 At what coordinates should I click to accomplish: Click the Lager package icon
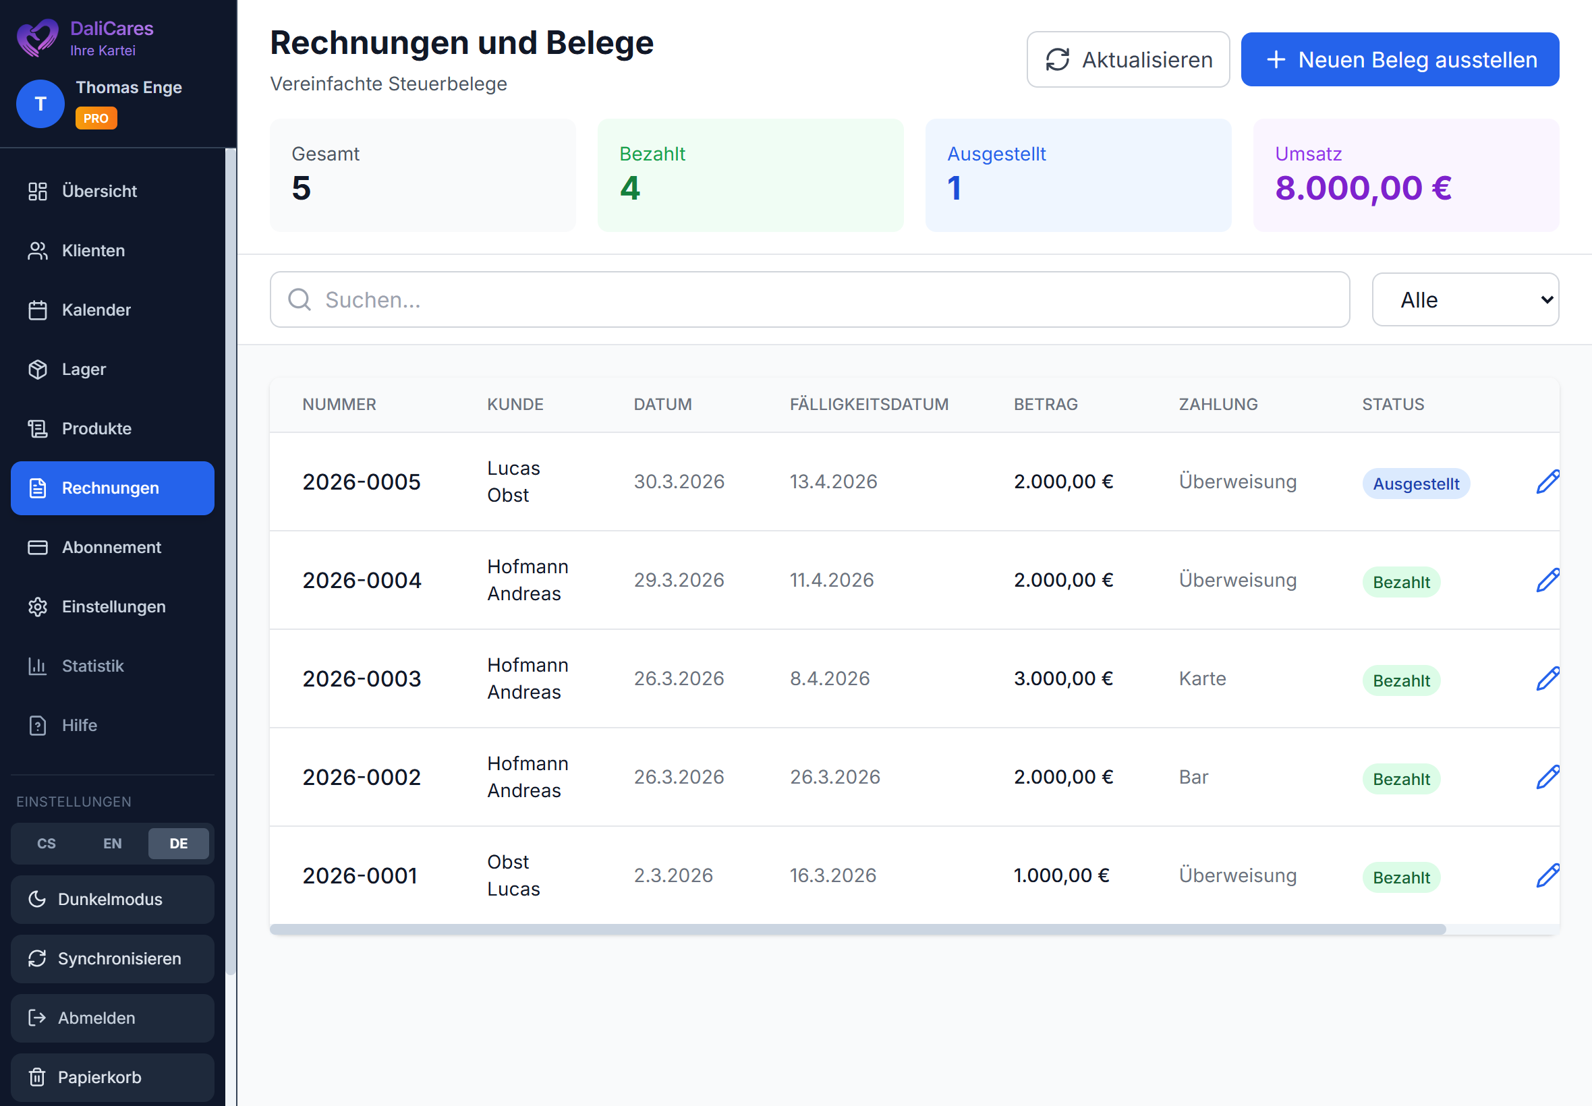click(x=38, y=370)
